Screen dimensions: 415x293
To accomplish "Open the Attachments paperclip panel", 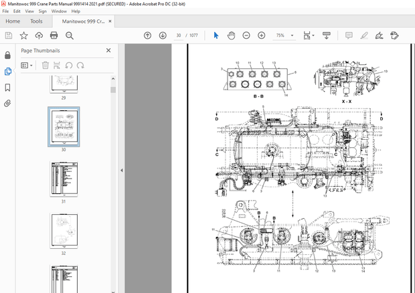I will [7, 103].
